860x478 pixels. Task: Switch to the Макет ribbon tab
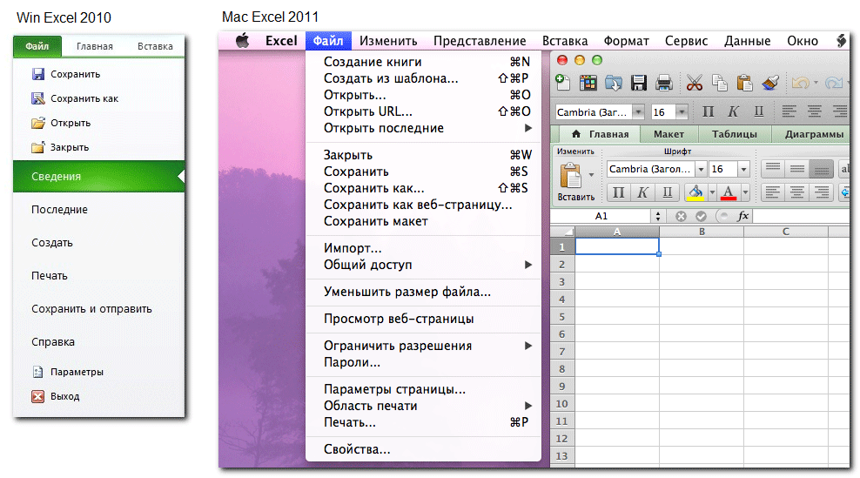coord(669,134)
